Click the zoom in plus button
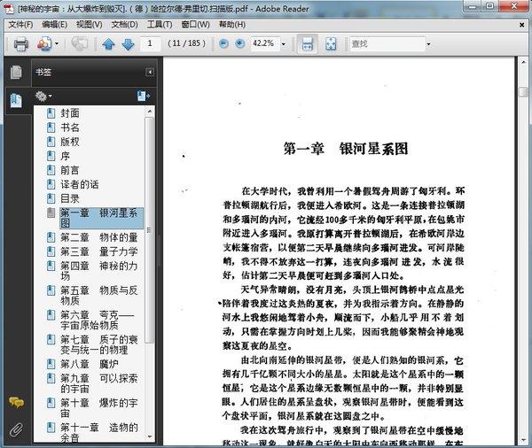 (x=240, y=43)
